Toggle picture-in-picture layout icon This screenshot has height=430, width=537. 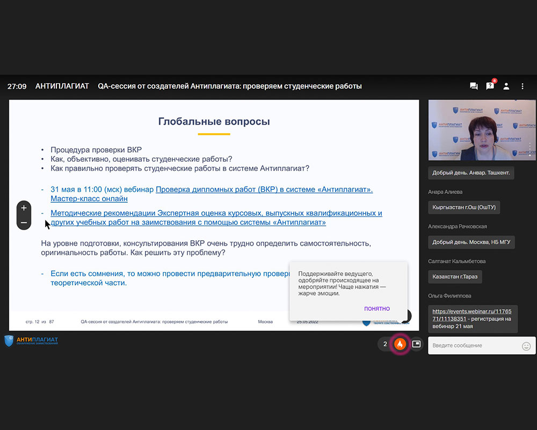coord(416,344)
